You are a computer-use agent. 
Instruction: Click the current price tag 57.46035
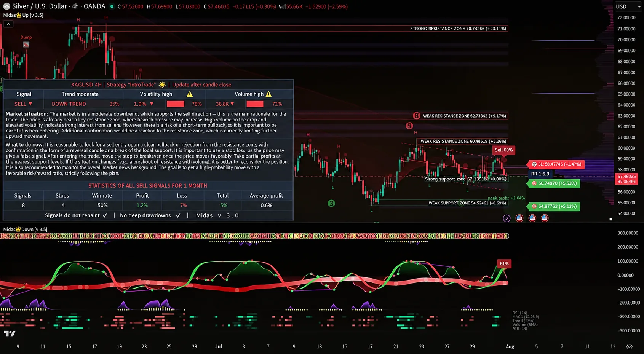click(x=626, y=177)
